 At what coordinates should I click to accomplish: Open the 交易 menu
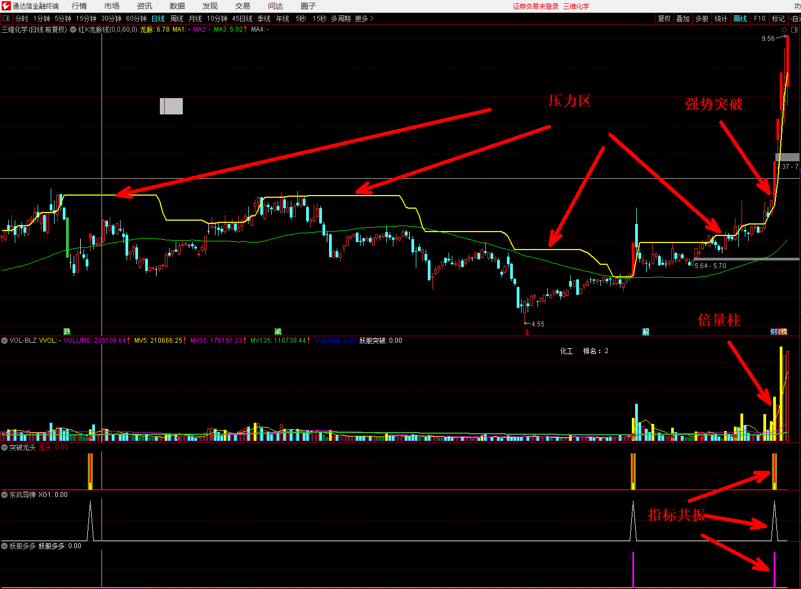click(243, 6)
